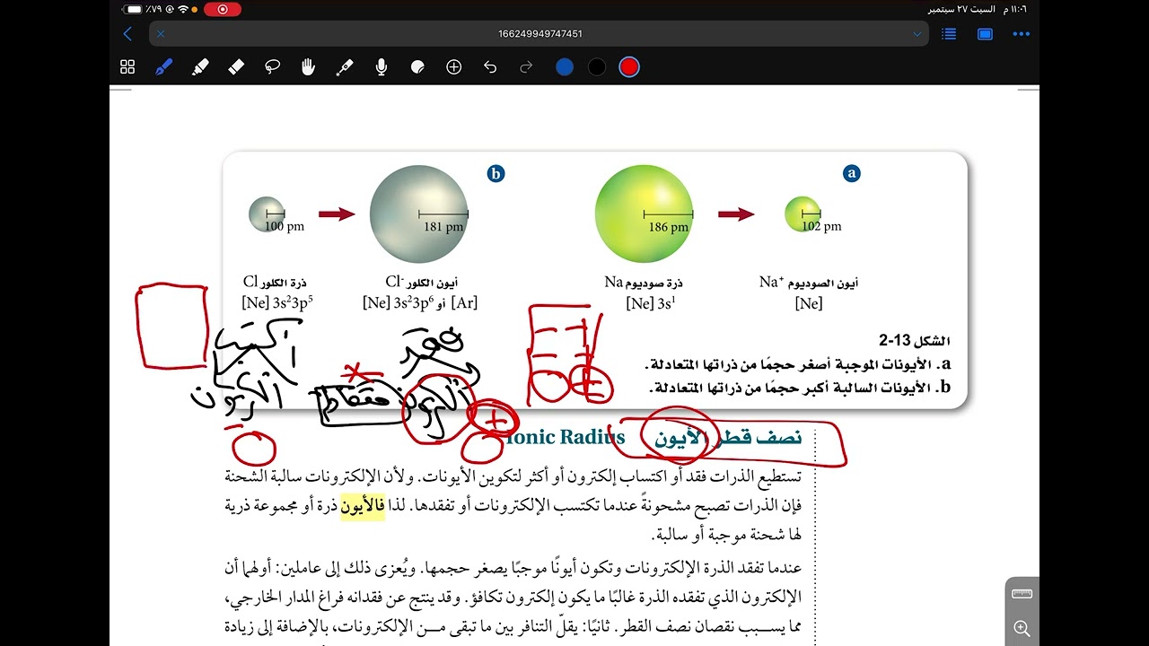
Task: Tap the 'Ionic Radius' heading
Action: pos(566,438)
